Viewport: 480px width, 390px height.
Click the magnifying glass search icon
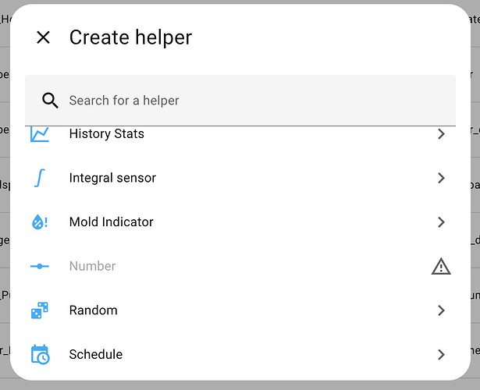pyautogui.click(x=50, y=100)
